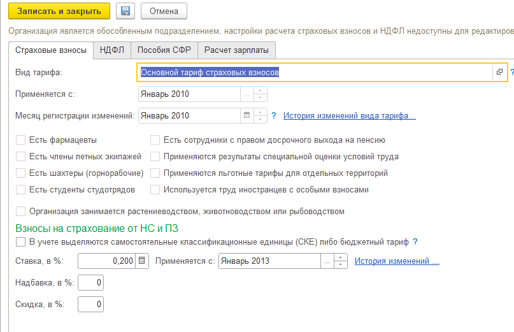This screenshot has height=332, width=514.
Task: Open tariff type selection window icon
Action: pos(499,72)
